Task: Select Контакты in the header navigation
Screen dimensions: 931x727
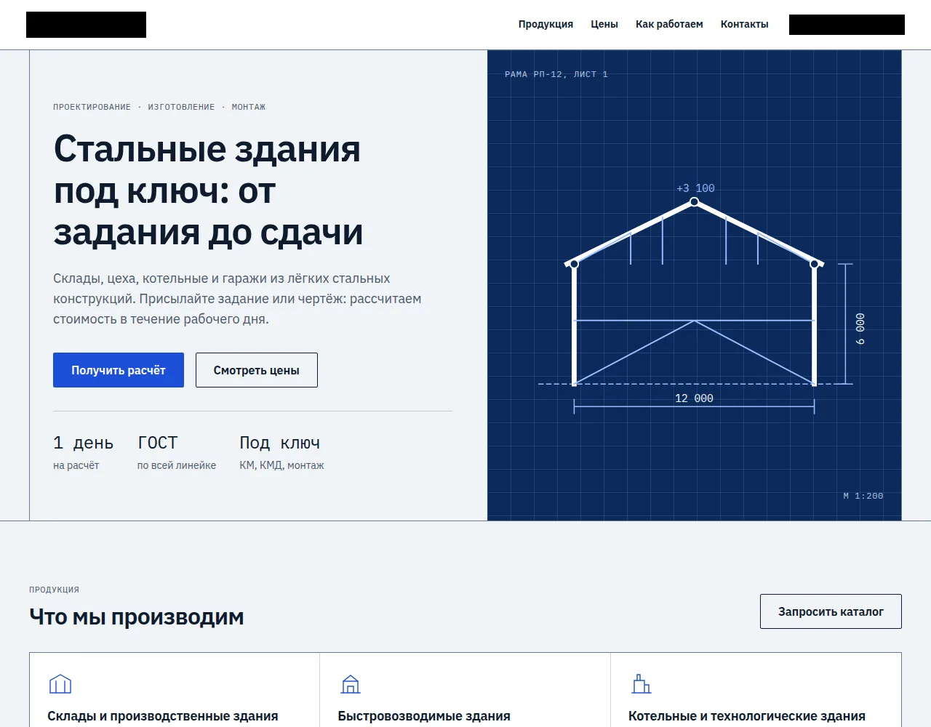Action: 744,24
